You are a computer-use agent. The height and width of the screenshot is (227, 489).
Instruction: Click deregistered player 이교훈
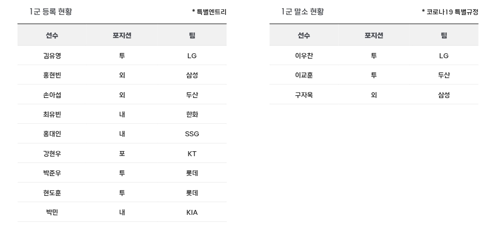(x=304, y=75)
